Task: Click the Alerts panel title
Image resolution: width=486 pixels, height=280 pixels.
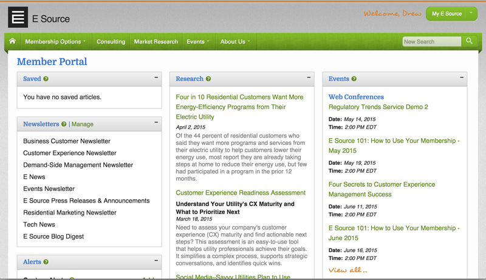Action: 32,262
